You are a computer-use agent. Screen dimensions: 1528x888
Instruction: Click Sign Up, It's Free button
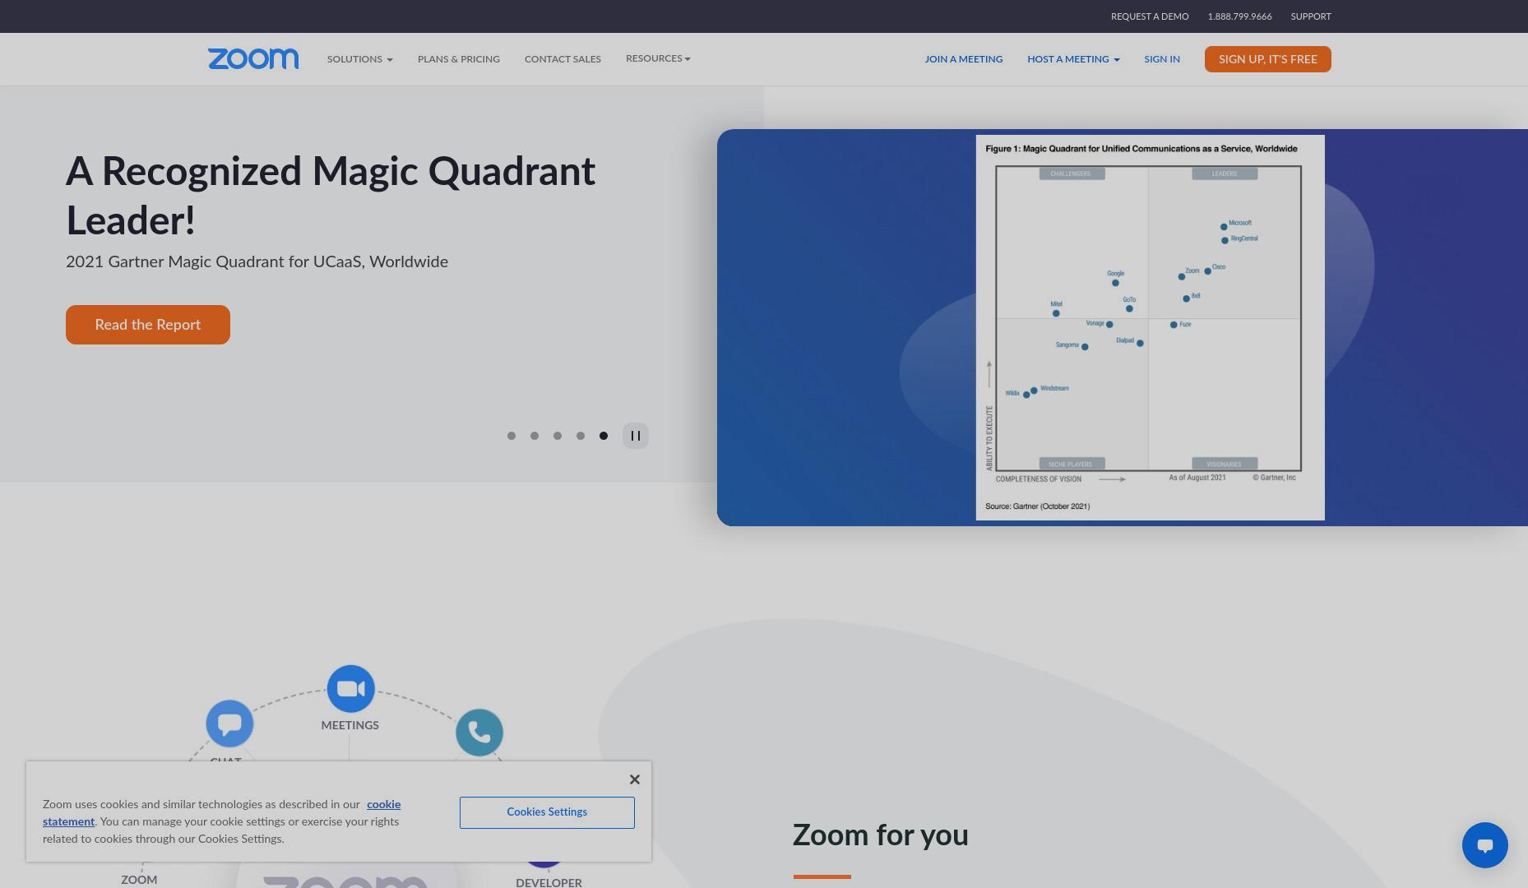coord(1268,59)
